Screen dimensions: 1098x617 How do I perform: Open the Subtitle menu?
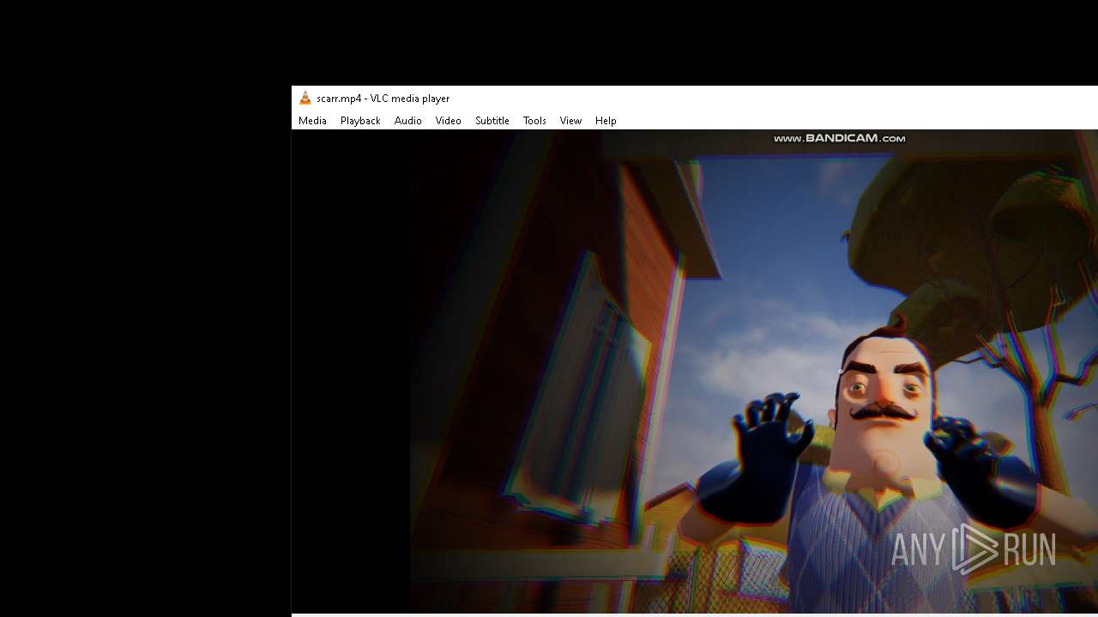492,121
